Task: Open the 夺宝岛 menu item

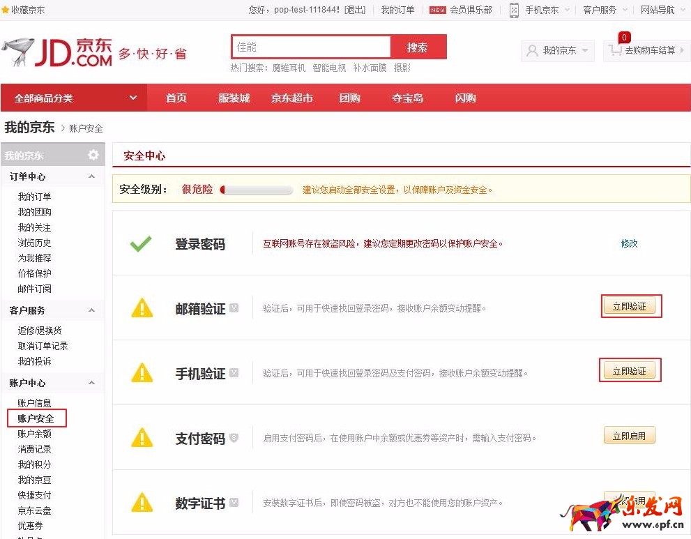Action: tap(407, 98)
